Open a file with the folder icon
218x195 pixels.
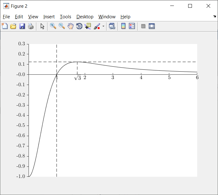(x=13, y=26)
